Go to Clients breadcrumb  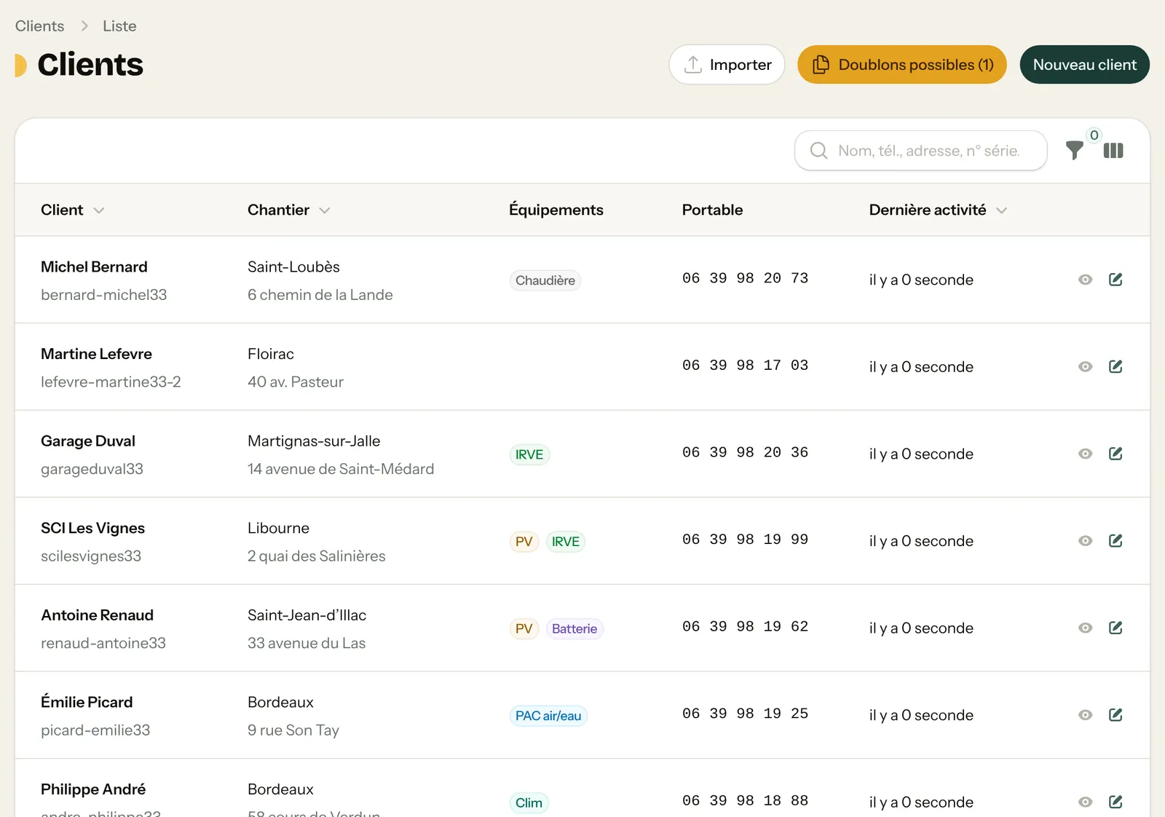[39, 26]
